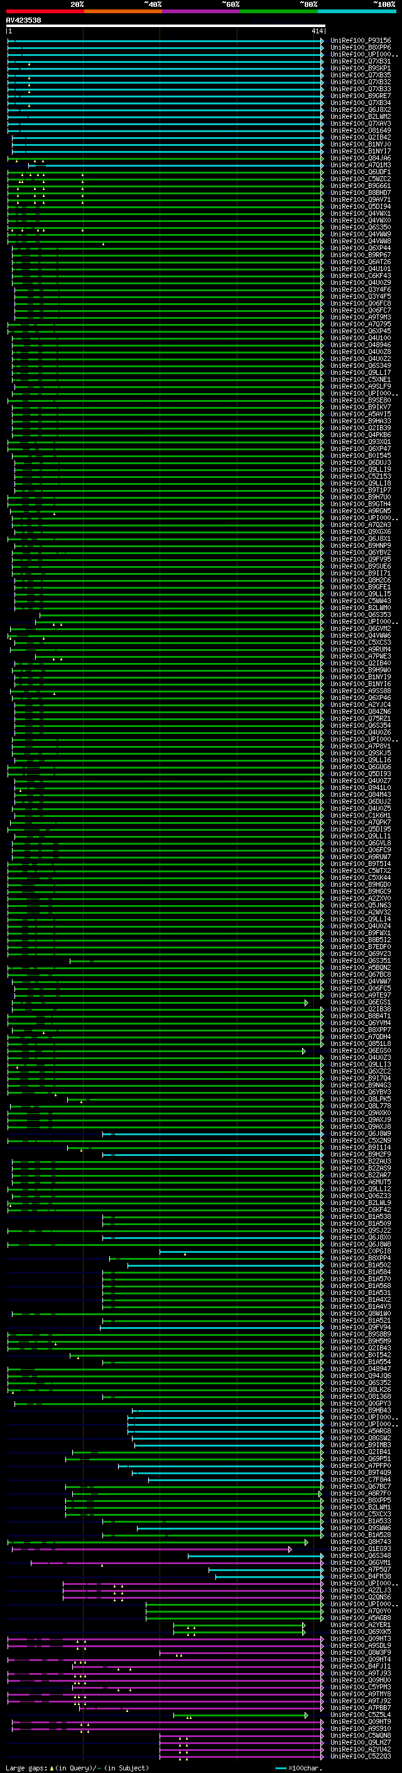Open hit UniRef100_Q7XB31
Image resolution: width=402 pixels, height=1773 pixels.
tap(360, 62)
